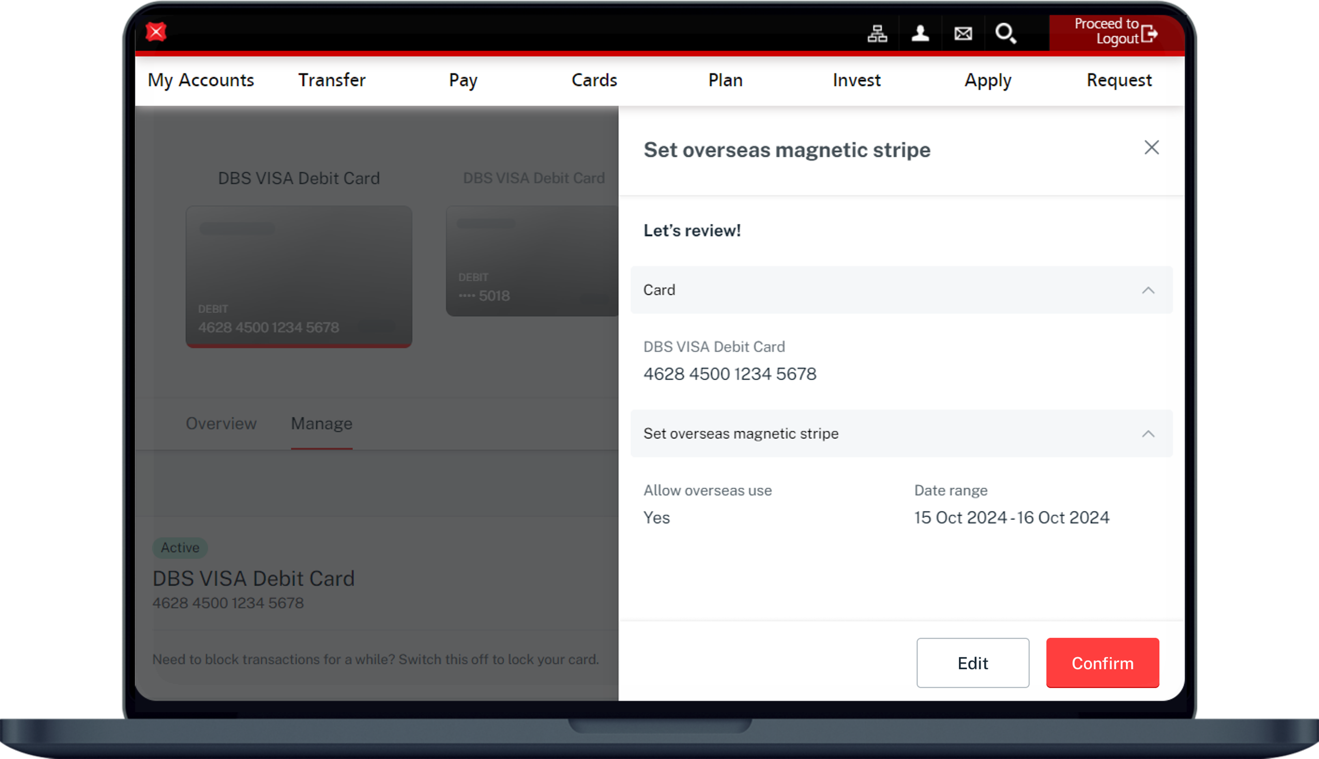Collapse the Set overseas magnetic stripe section
Screen dimensions: 1319x759
pyautogui.click(x=1148, y=434)
